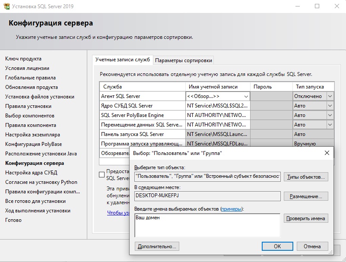Viewport: 346px width, 262px height.
Task: Open the примеры examples link
Action: [231, 209]
